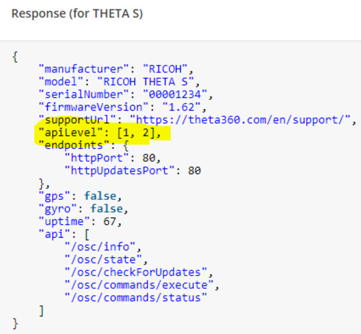Click the "/osc/commands/execute" entry
This screenshot has height=334, width=361.
click(x=139, y=285)
